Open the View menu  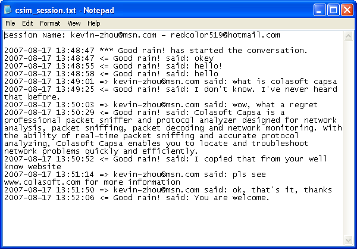point(74,23)
